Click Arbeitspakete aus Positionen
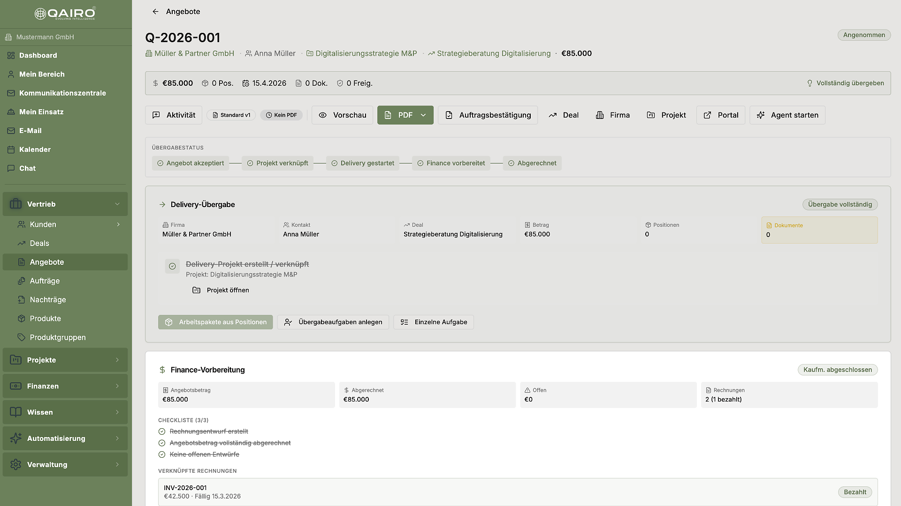The image size is (901, 506). 215,322
